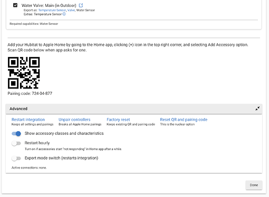Click the HomeKit QR code image
The width and height of the screenshot is (269, 197).
(x=24, y=73)
